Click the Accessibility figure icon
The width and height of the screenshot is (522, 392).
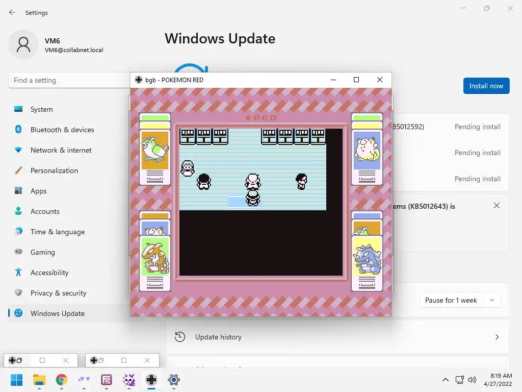coord(18,273)
